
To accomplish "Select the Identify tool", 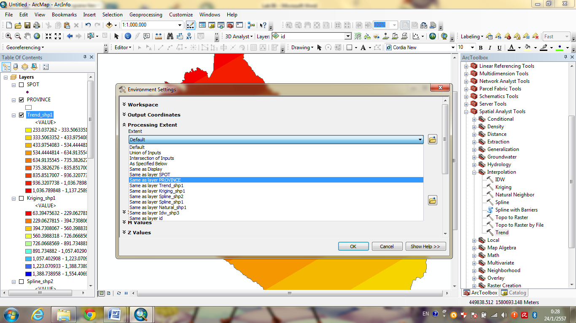I will (x=127, y=36).
